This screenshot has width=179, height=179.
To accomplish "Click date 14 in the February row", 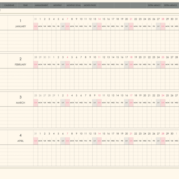I will point(113,57).
